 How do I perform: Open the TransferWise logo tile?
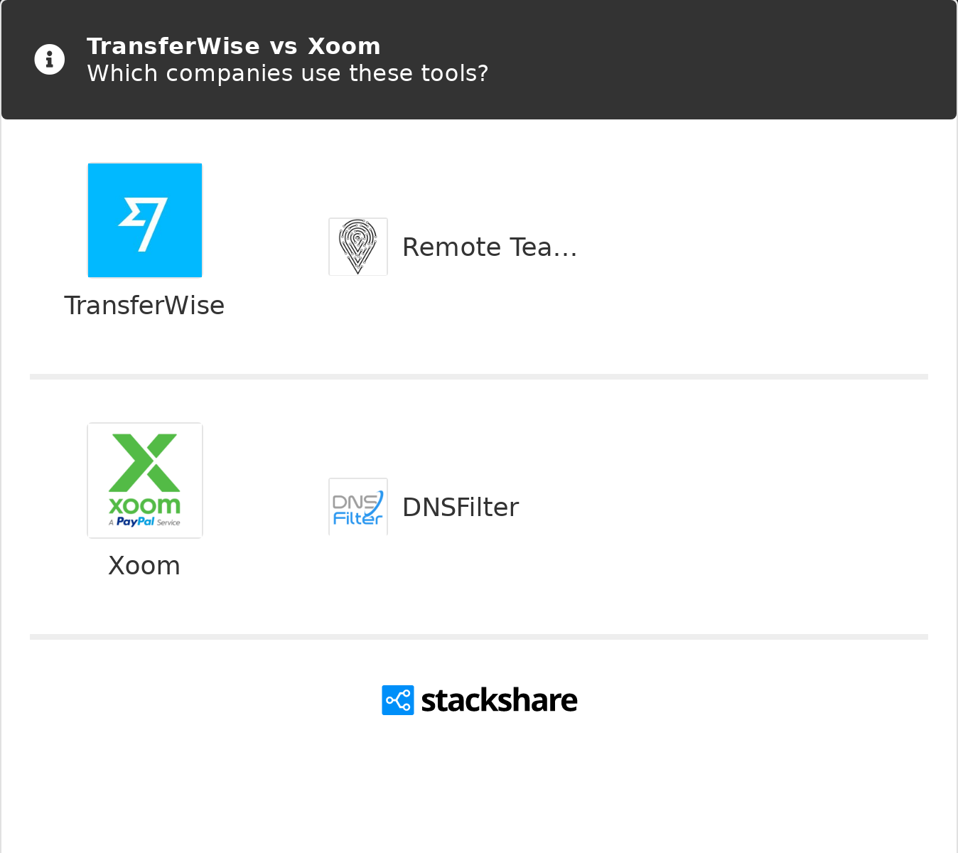[x=145, y=220]
